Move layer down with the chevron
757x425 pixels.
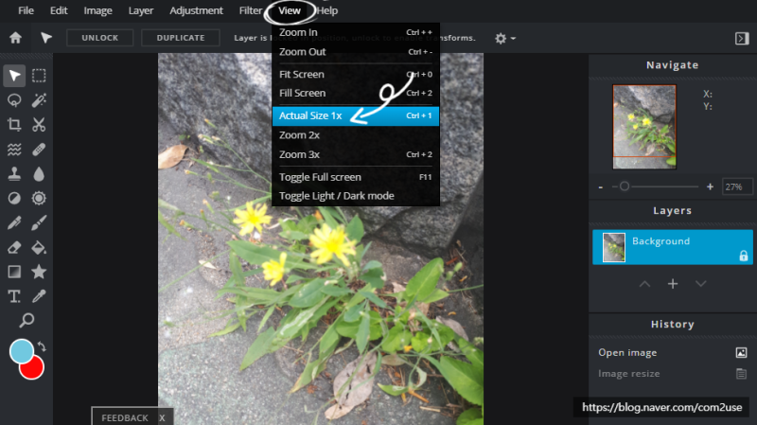(x=700, y=284)
